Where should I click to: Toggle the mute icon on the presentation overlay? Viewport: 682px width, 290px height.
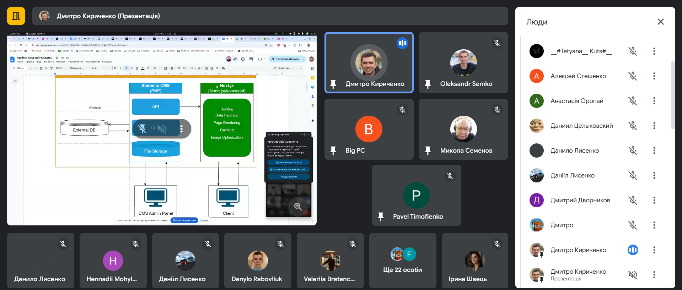[x=162, y=128]
